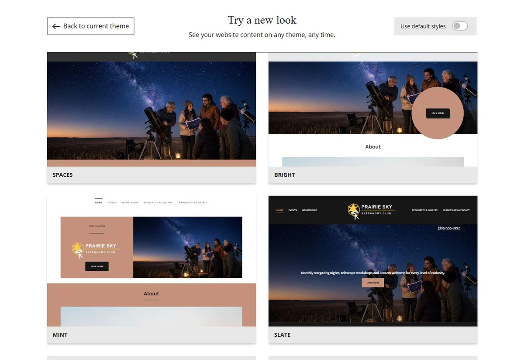
Task: Select the Bright theme preview
Action: (x=373, y=109)
